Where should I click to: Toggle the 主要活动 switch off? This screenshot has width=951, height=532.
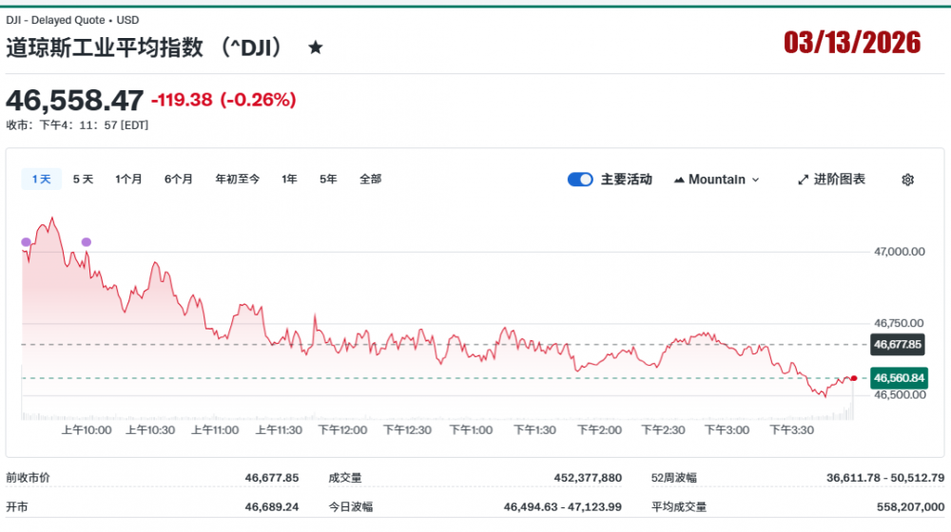580,180
